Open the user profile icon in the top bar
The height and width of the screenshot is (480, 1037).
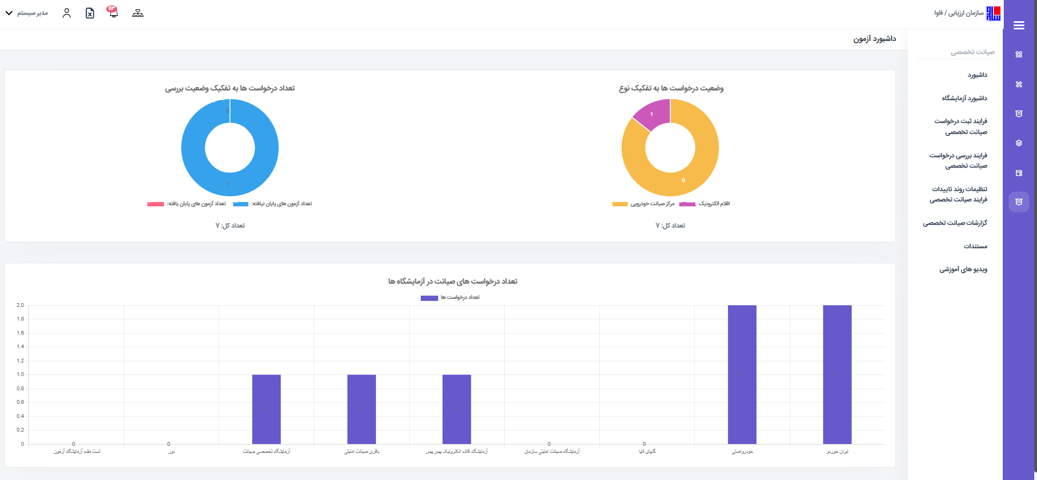tap(66, 13)
